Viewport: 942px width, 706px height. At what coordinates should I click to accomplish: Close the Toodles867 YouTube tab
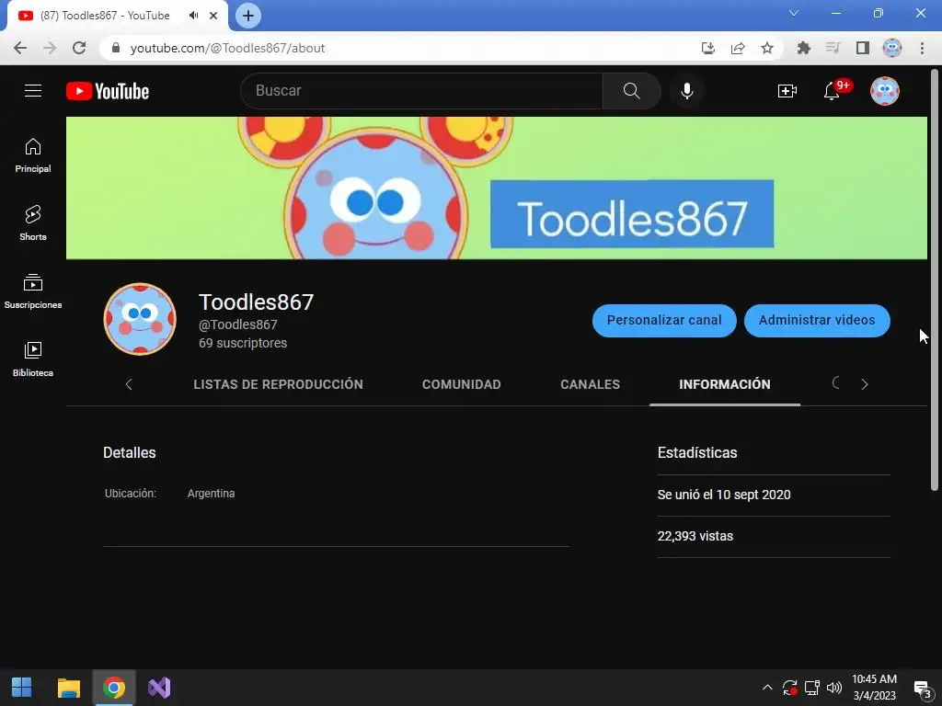coord(213,16)
